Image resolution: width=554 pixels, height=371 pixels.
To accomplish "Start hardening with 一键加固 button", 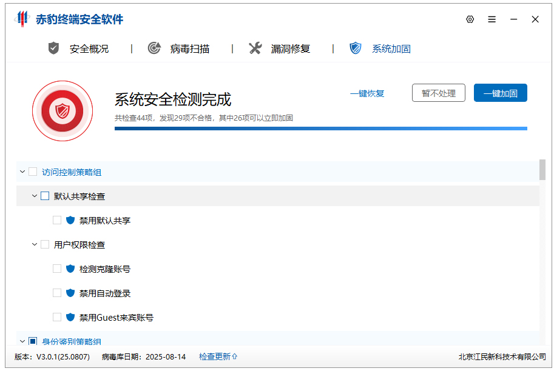I will [x=500, y=93].
